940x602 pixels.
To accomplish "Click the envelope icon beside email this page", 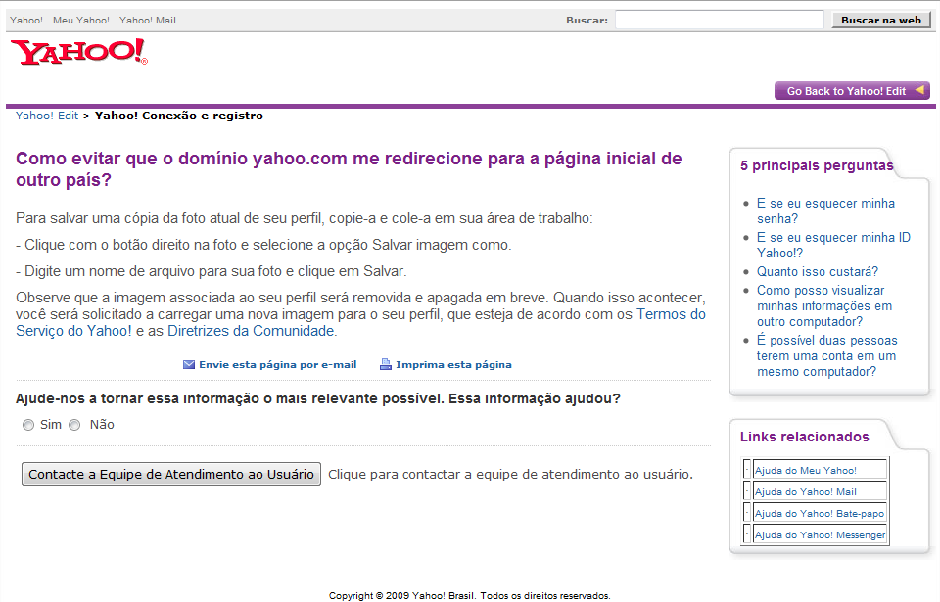I will coord(189,364).
